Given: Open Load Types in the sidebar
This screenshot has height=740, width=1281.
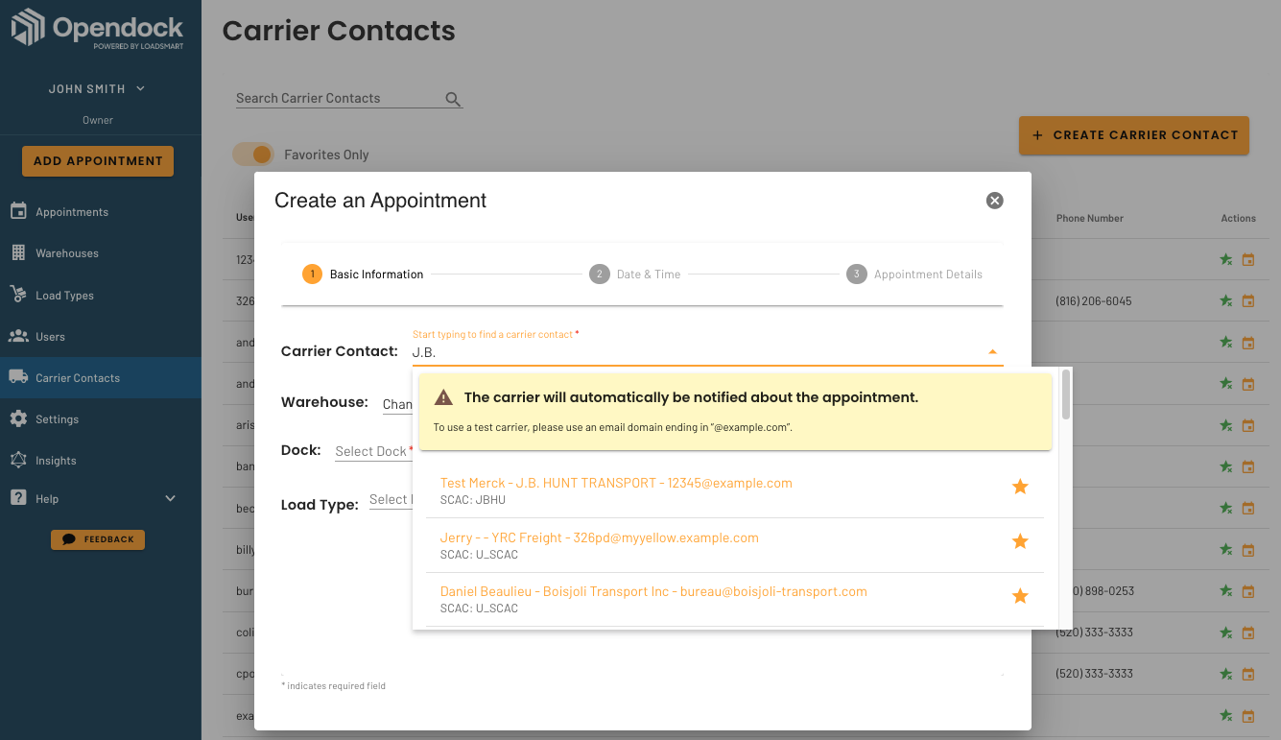Looking at the screenshot, I should click(x=64, y=296).
